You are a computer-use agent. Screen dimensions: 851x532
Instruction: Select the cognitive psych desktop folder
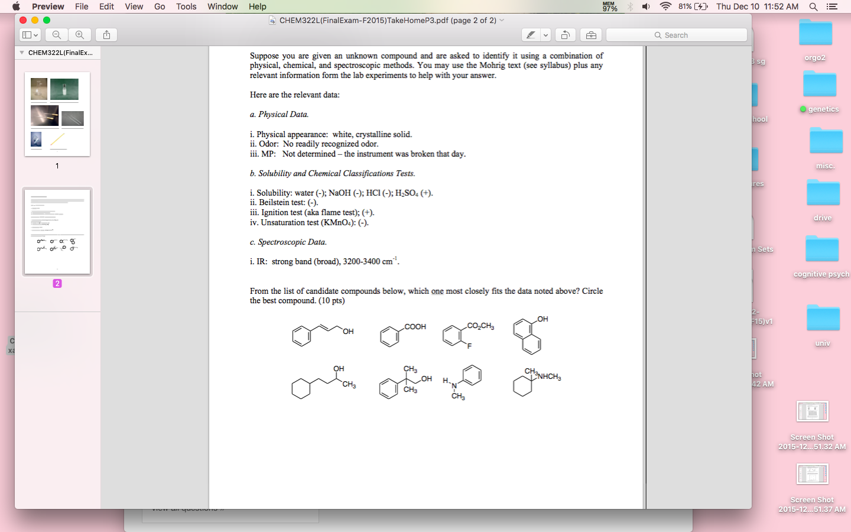tap(821, 256)
